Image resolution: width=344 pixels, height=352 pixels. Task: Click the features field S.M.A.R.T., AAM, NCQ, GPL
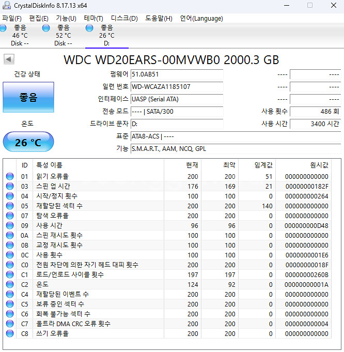coord(236,149)
